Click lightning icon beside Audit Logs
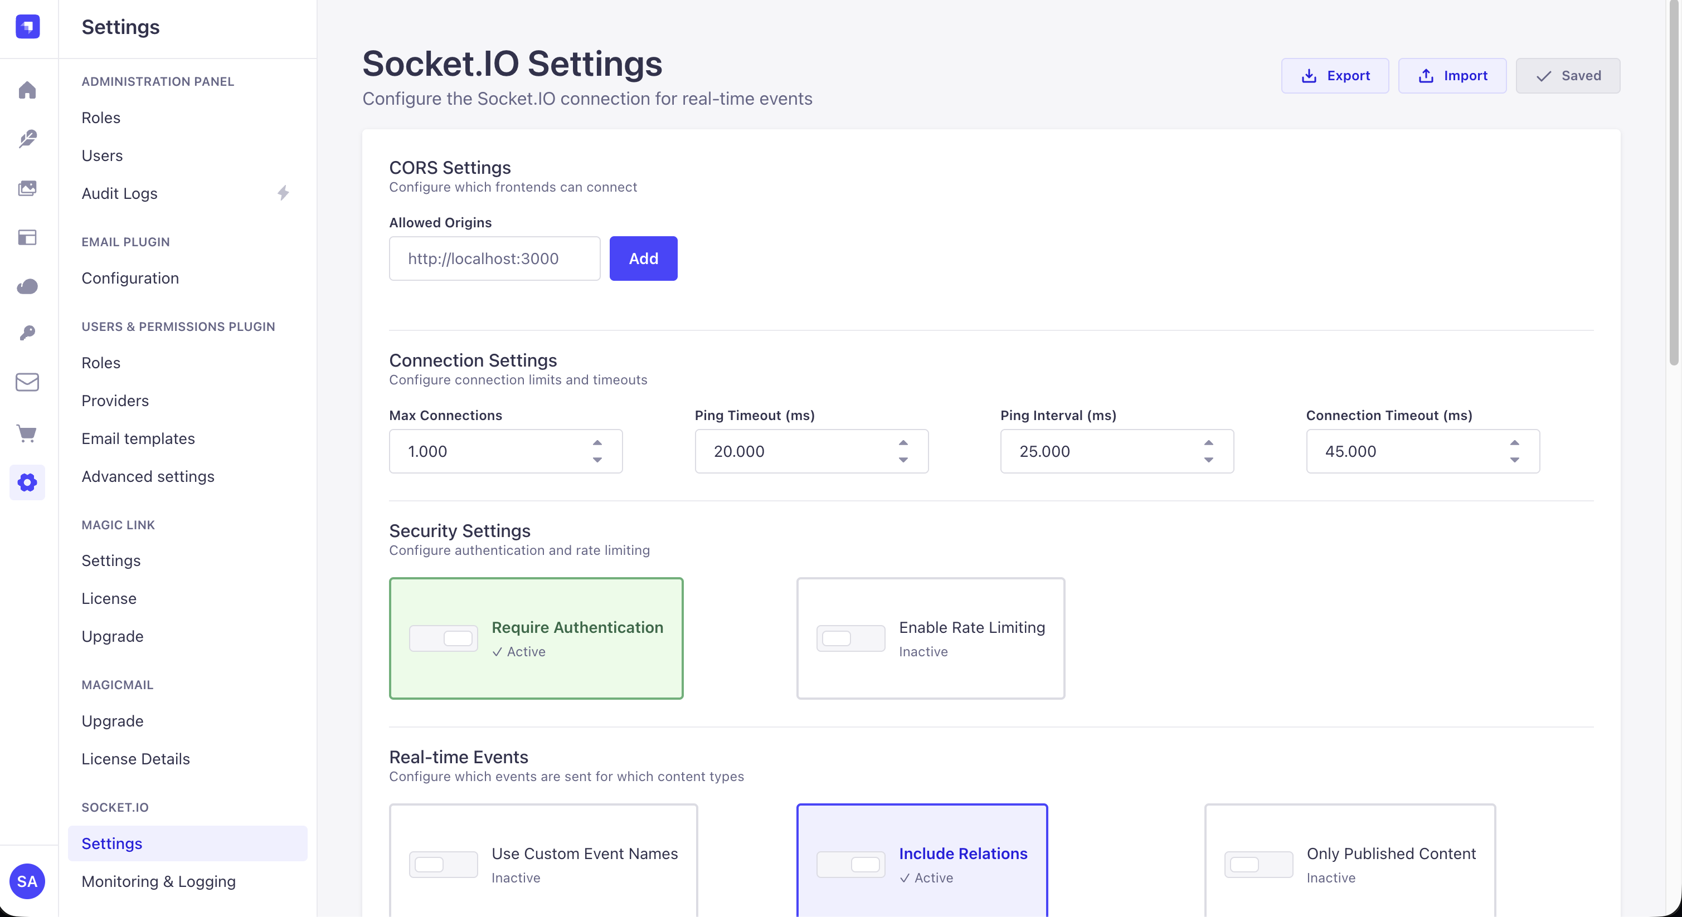Image resolution: width=1682 pixels, height=917 pixels. click(x=283, y=193)
